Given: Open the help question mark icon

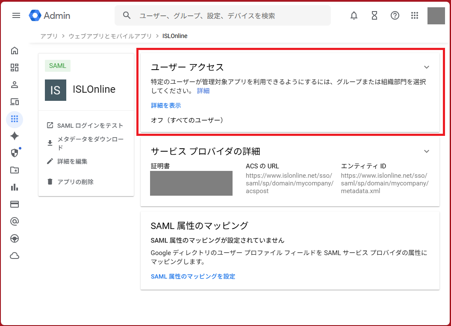Looking at the screenshot, I should tap(395, 15).
